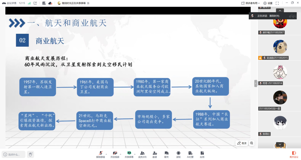Click 离开会议 to leave meeting

click(294, 154)
